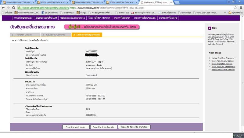Open the Apply/Add Alert Service link
This screenshot has height=138, width=244.
pos(223,70)
